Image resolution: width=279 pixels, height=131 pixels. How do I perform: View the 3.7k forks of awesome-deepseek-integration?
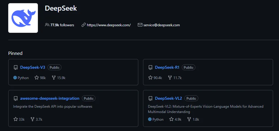click(x=39, y=119)
